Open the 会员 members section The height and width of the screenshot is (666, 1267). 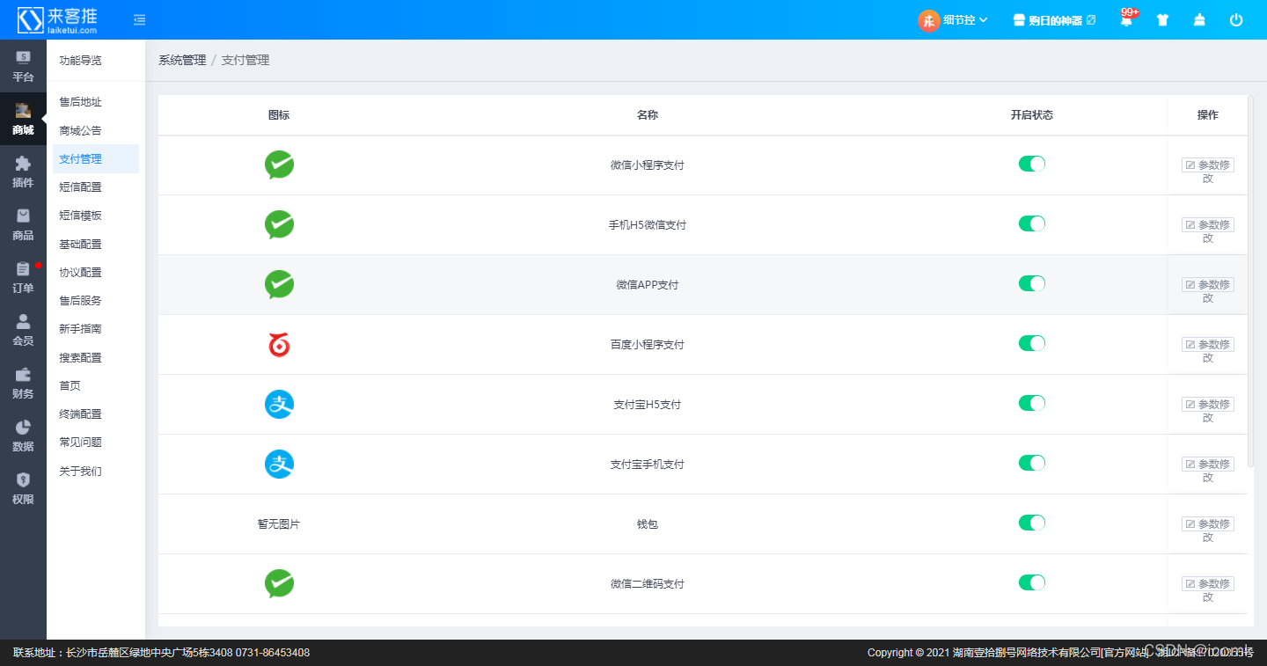tap(23, 330)
